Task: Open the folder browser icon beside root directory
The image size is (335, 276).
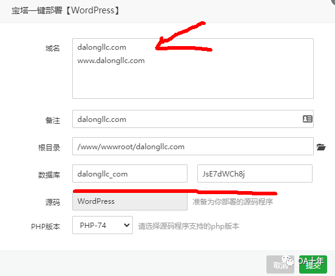Action: pos(321,147)
